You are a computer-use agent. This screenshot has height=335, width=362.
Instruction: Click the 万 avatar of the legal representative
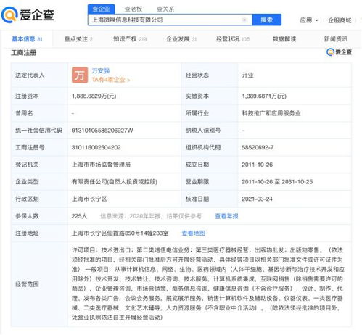80,75
